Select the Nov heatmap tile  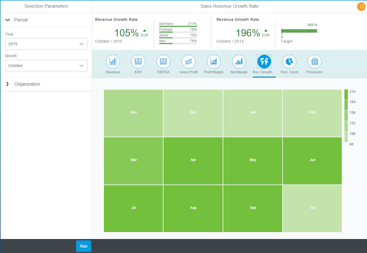133,112
